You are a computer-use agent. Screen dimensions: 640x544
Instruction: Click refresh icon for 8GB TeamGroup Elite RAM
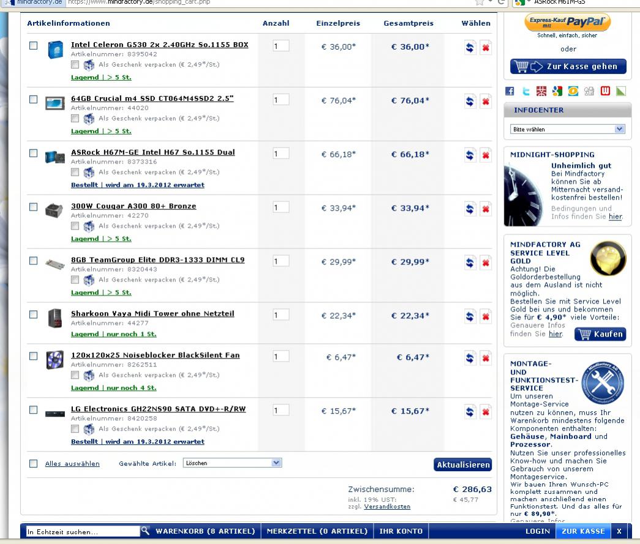tap(470, 263)
